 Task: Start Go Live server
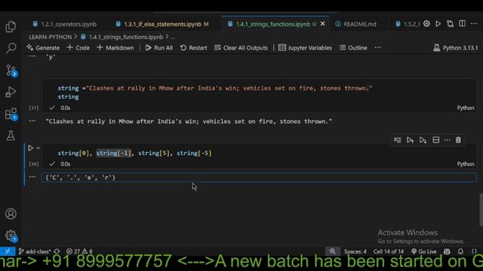(x=424, y=251)
